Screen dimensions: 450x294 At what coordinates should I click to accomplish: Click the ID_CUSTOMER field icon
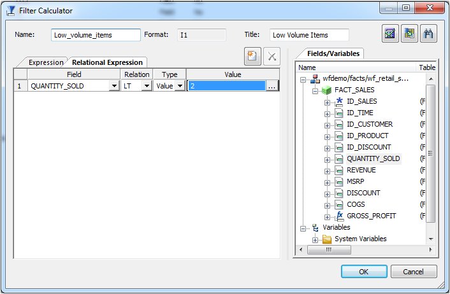[x=339, y=125]
